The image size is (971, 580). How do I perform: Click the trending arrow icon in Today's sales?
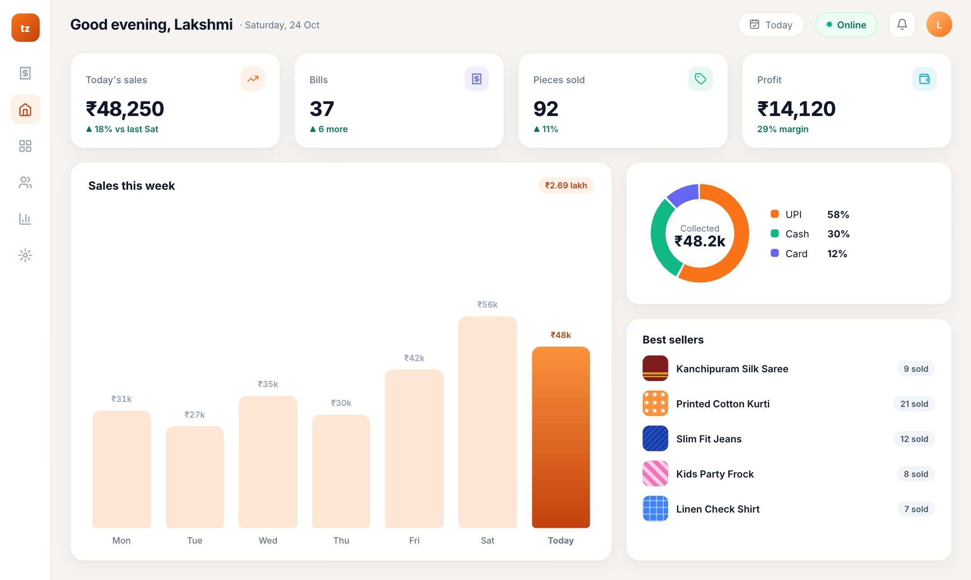click(253, 79)
